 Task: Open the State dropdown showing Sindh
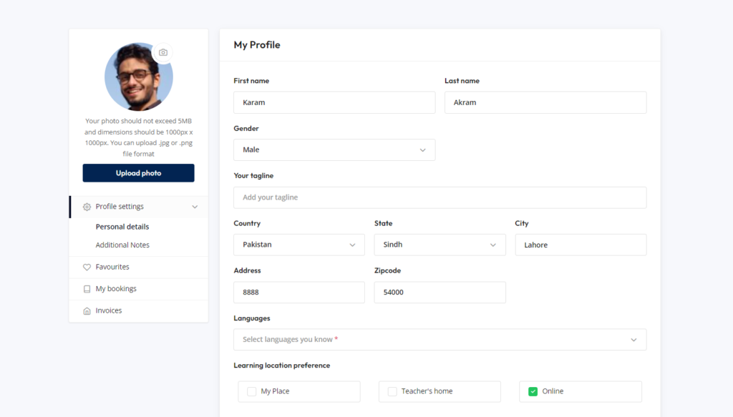pyautogui.click(x=440, y=245)
